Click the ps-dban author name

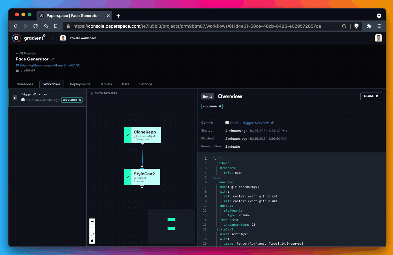click(32, 100)
